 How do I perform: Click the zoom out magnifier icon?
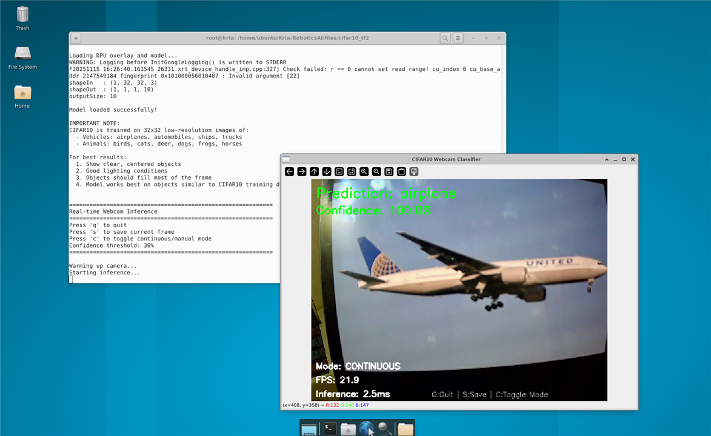tap(376, 172)
